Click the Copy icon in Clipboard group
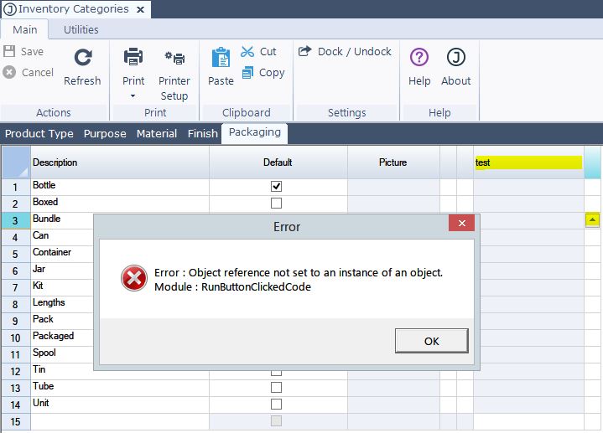The height and width of the screenshot is (433, 603). [x=247, y=73]
